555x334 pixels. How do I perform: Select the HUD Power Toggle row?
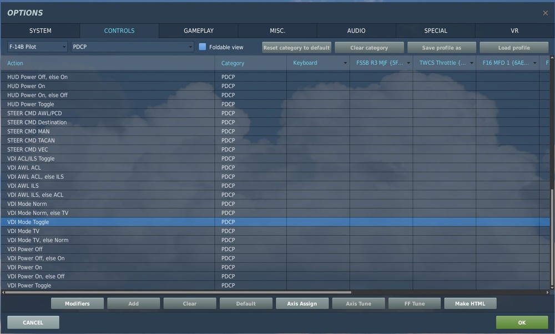click(275, 104)
